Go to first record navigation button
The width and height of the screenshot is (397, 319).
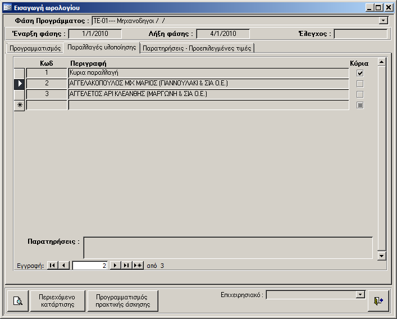click(x=52, y=266)
